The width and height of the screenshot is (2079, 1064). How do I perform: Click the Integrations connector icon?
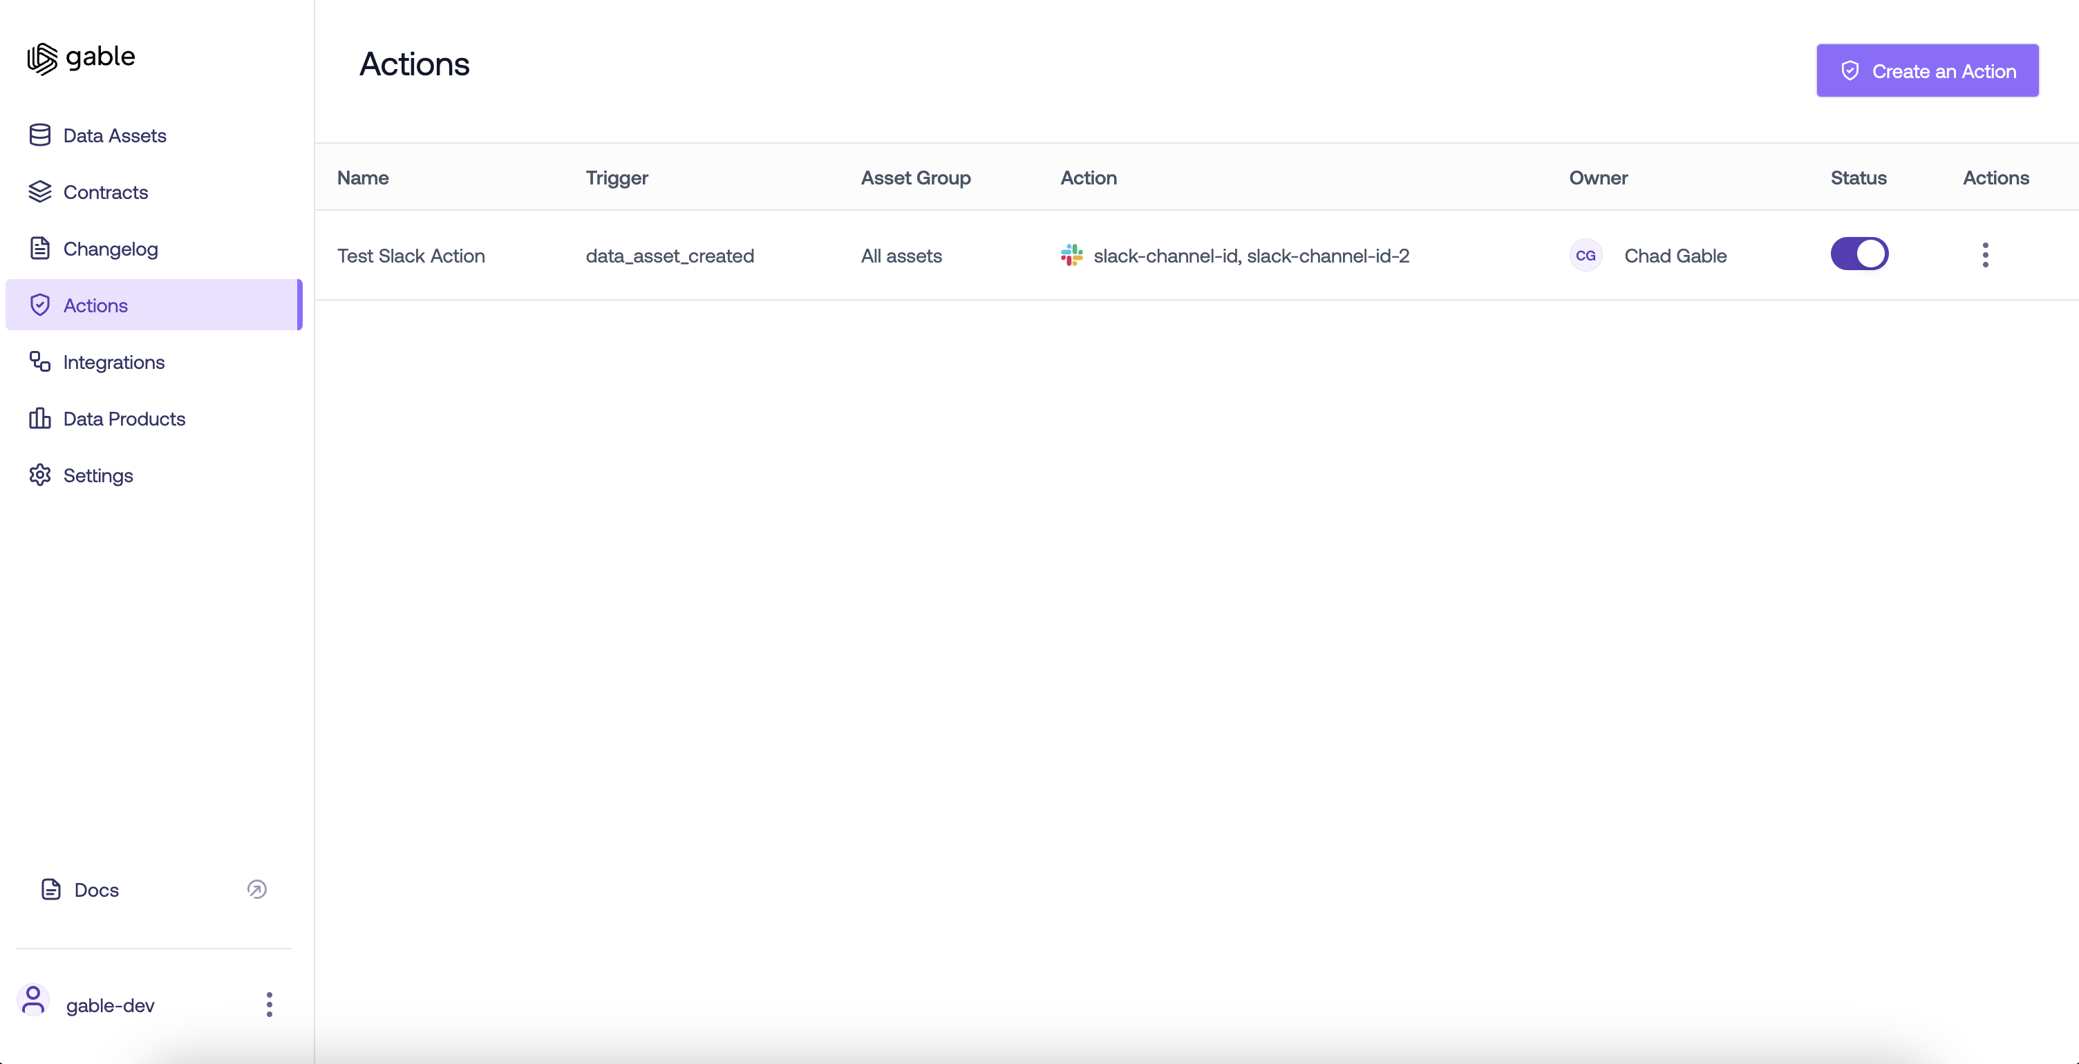[39, 361]
